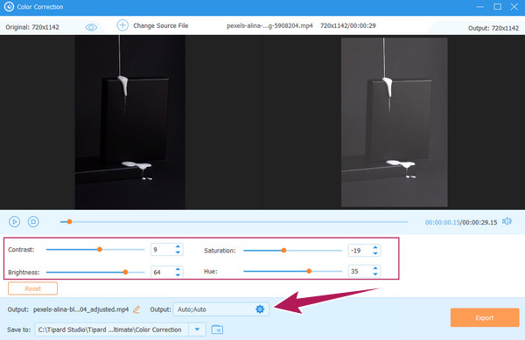
Task: Increase Saturation value with up arrow
Action: click(375, 247)
